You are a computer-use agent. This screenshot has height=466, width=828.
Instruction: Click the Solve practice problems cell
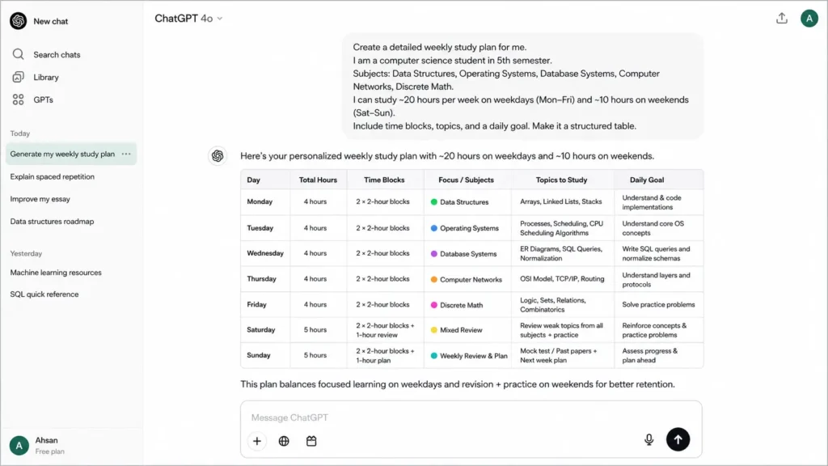[x=658, y=304]
